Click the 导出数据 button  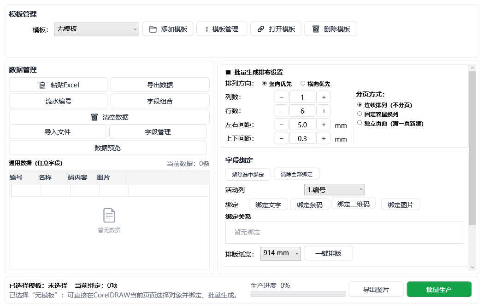pos(160,85)
